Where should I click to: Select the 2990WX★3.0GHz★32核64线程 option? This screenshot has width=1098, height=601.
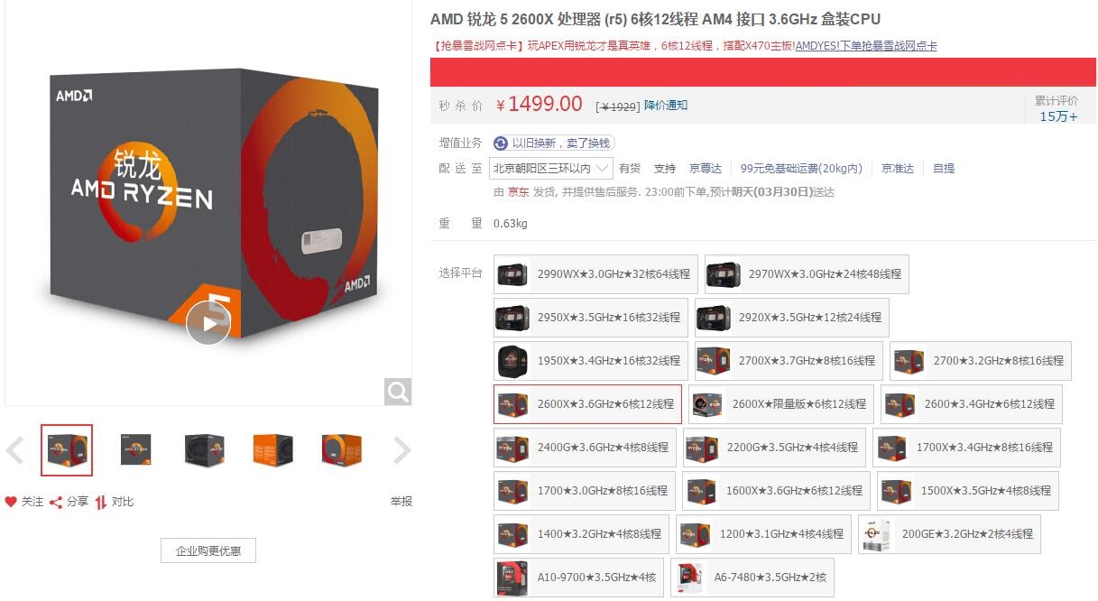595,274
